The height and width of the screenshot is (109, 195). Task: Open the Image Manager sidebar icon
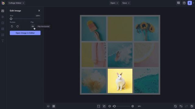pyautogui.click(x=3, y=11)
